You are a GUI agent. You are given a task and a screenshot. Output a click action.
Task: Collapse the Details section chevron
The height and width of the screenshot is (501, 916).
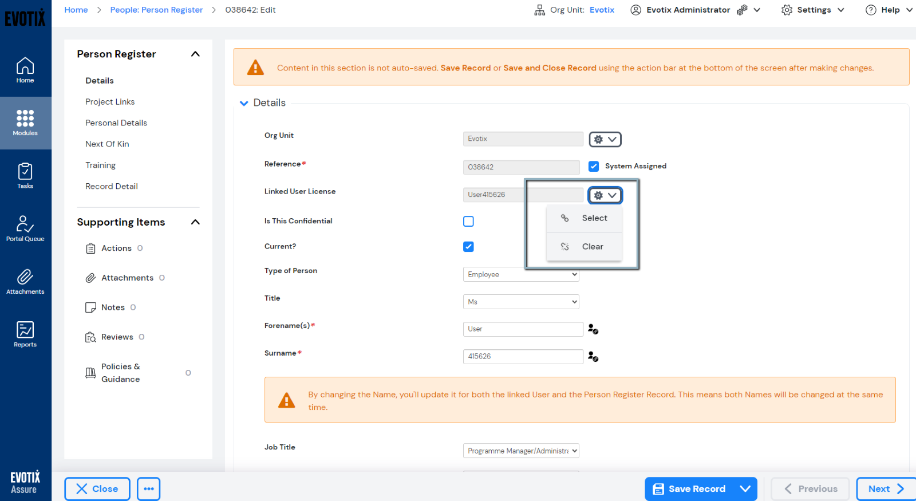(244, 103)
